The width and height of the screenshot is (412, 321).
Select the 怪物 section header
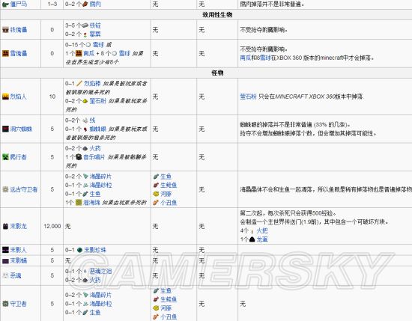(x=217, y=73)
